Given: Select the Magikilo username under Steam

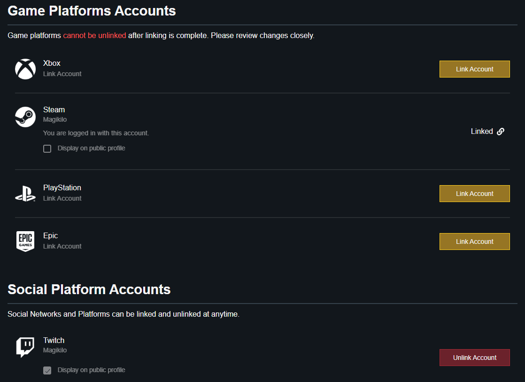Looking at the screenshot, I should [55, 120].
